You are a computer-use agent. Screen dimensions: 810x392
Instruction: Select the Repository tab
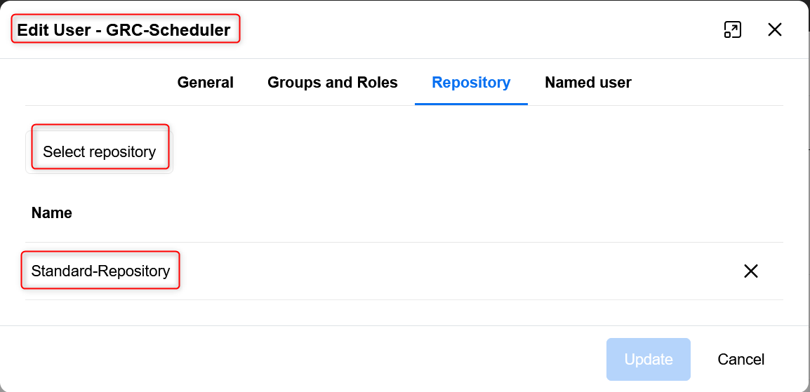(x=471, y=83)
